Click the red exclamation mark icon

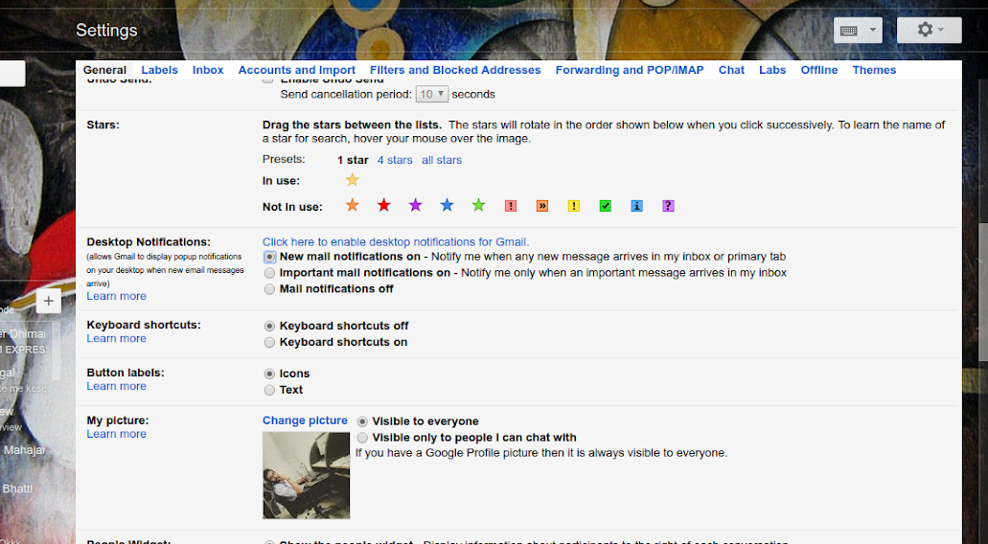click(511, 206)
